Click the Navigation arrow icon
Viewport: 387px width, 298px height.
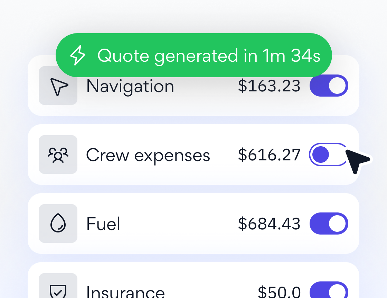(58, 86)
